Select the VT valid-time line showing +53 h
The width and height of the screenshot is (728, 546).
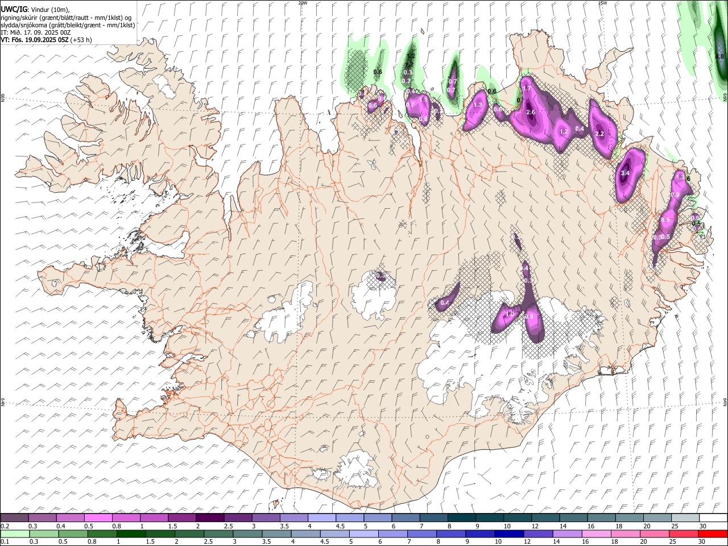(x=46, y=40)
